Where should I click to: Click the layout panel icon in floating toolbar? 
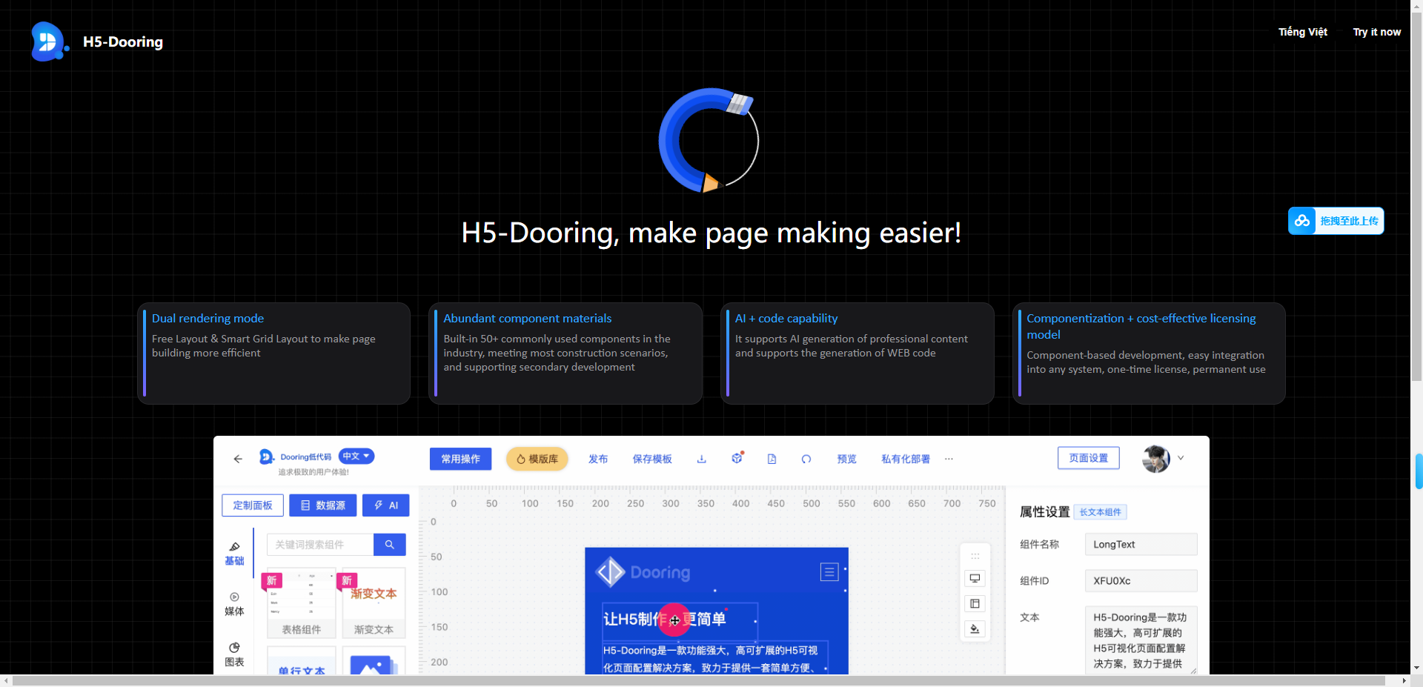[975, 603]
